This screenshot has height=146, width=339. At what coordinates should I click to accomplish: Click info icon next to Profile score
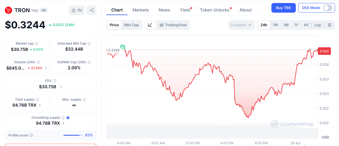31,135
